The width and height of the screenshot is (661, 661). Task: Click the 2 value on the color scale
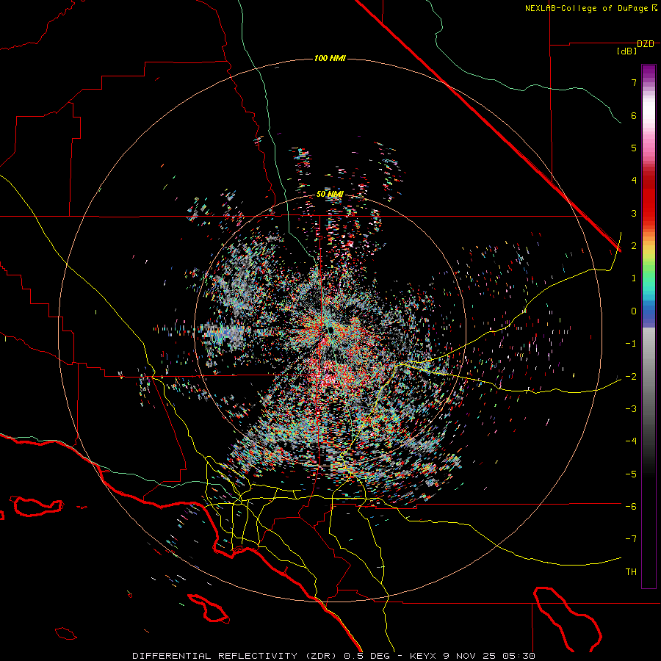[x=634, y=246]
